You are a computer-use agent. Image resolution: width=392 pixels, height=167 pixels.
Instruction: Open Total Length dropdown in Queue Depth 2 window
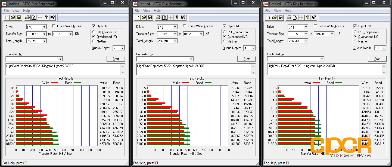(44, 41)
